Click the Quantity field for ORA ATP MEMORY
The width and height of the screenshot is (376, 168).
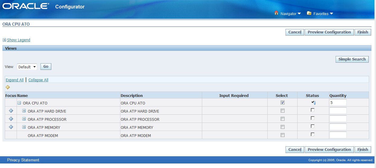coord(338,127)
